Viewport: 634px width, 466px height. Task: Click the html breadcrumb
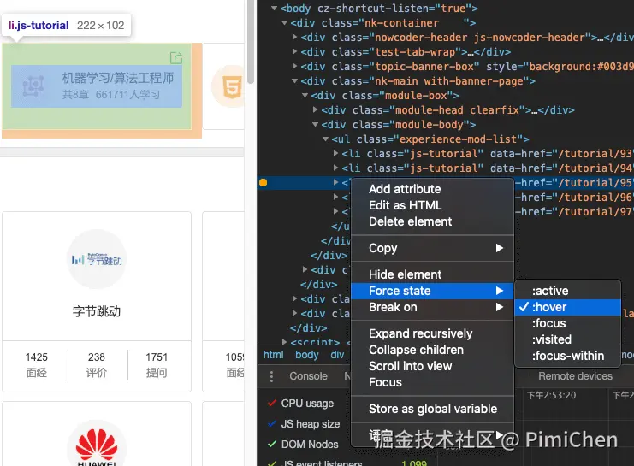[273, 355]
